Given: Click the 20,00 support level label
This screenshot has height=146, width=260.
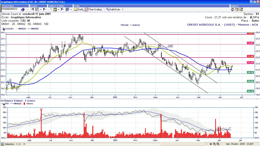Looking at the screenshot, I should [x=250, y=81].
